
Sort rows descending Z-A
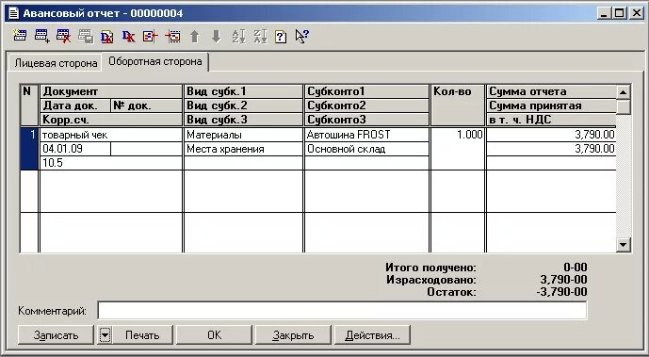260,37
